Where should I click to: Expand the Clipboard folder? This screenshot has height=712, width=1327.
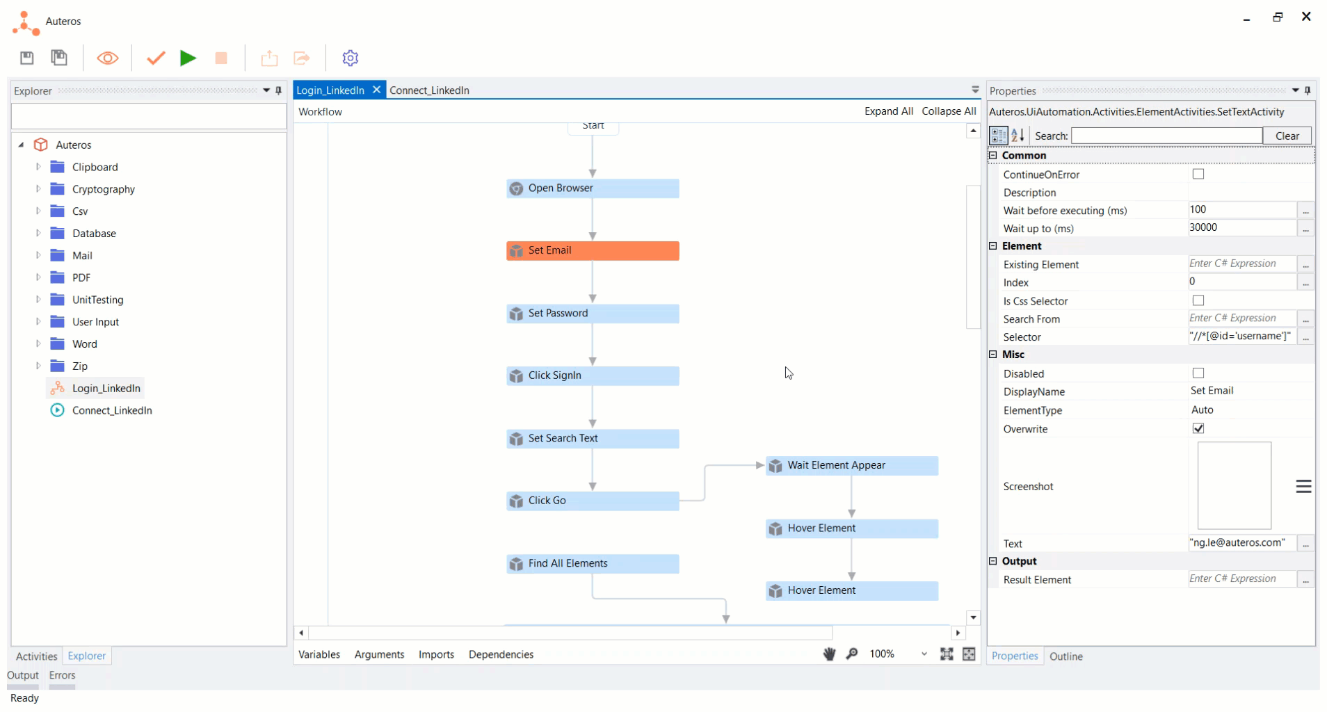point(38,167)
